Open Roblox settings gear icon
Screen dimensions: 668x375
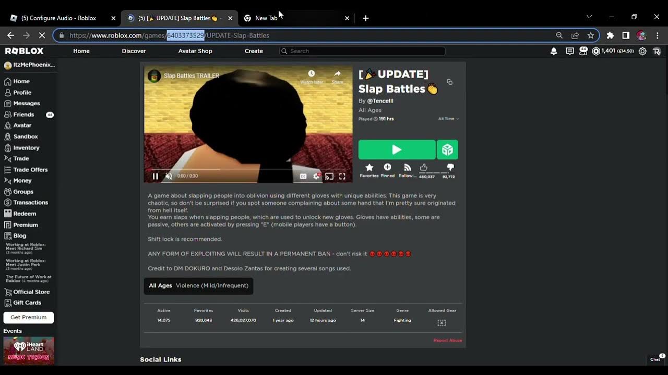(x=642, y=51)
